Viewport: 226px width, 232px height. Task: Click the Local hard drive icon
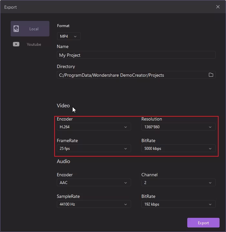tap(16, 29)
